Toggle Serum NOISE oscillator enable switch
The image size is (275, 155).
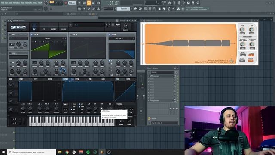10,53
